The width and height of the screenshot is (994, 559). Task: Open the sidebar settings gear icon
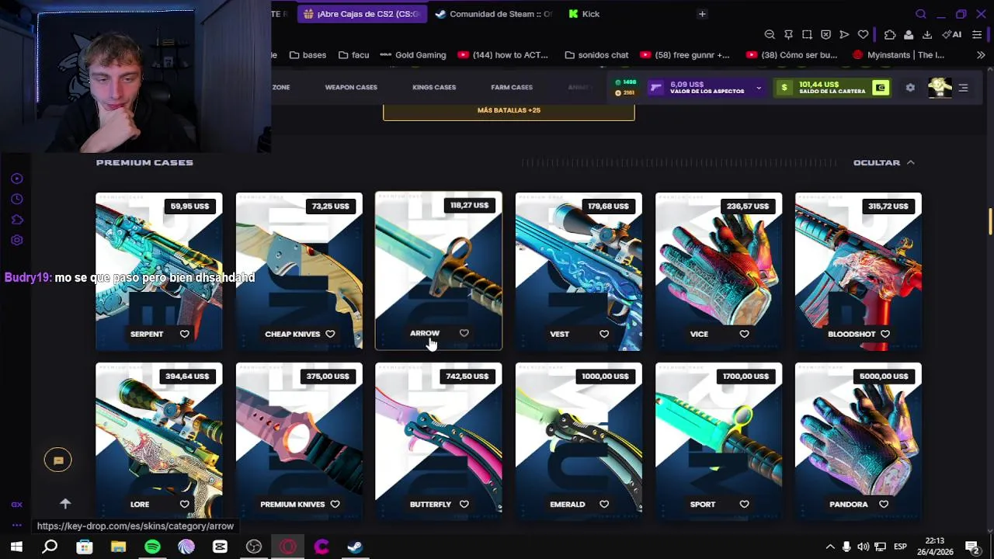(x=17, y=240)
